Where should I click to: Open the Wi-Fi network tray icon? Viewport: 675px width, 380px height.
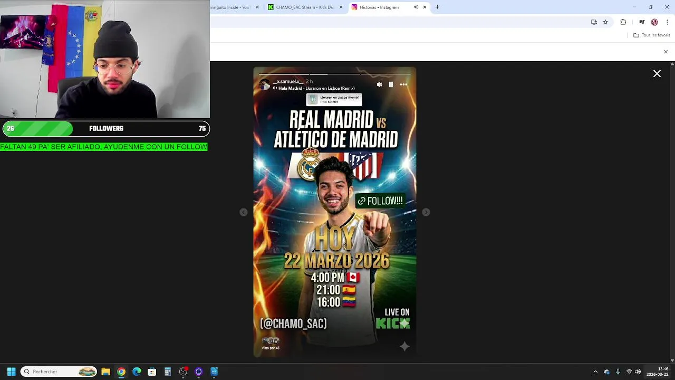pyautogui.click(x=629, y=372)
